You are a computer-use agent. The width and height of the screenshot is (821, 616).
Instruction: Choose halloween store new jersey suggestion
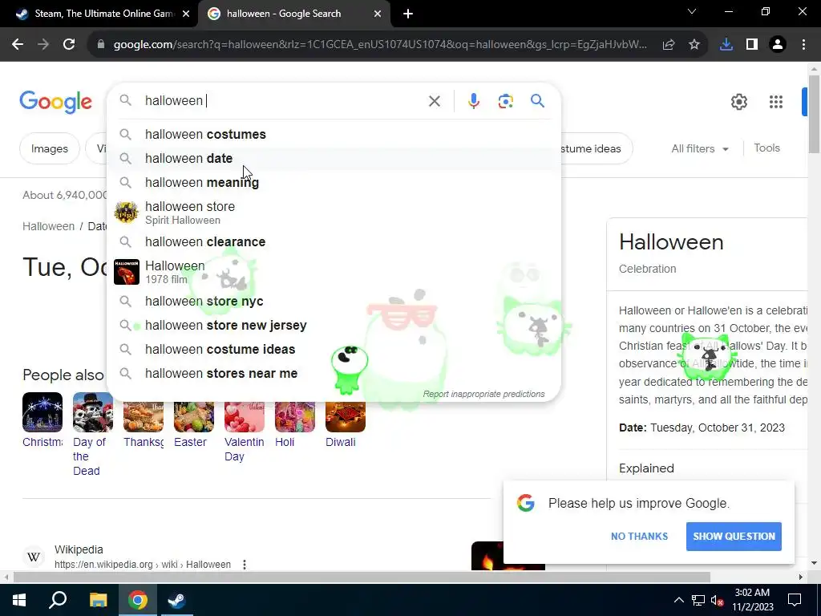(334, 326)
